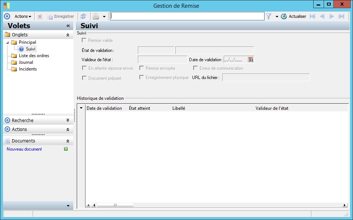Image resolution: width=353 pixels, height=220 pixels.
Task: Click the blue refresh arrows toolbar icon
Action: point(83,16)
